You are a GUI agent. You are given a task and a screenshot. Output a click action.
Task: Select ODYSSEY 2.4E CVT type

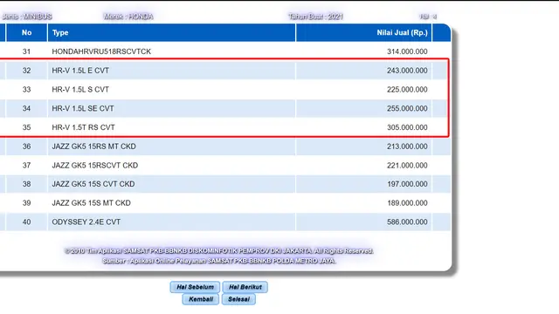click(x=86, y=222)
